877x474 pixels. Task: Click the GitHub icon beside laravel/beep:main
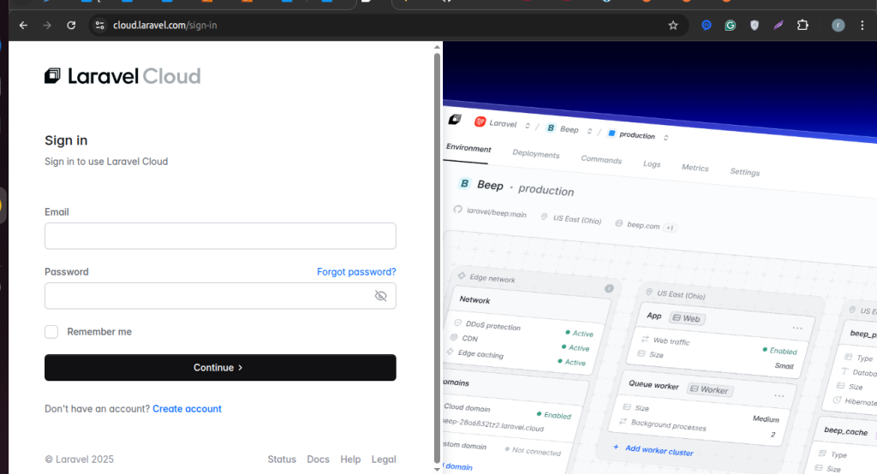(457, 210)
